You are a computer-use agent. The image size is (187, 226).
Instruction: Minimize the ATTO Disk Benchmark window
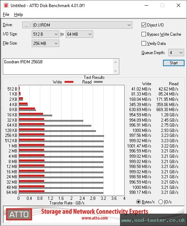[x=146, y=5]
